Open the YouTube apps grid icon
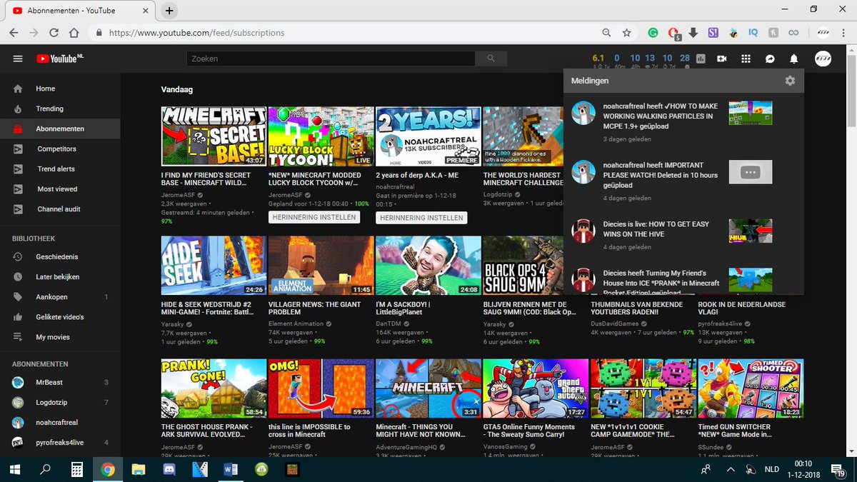 746,59
